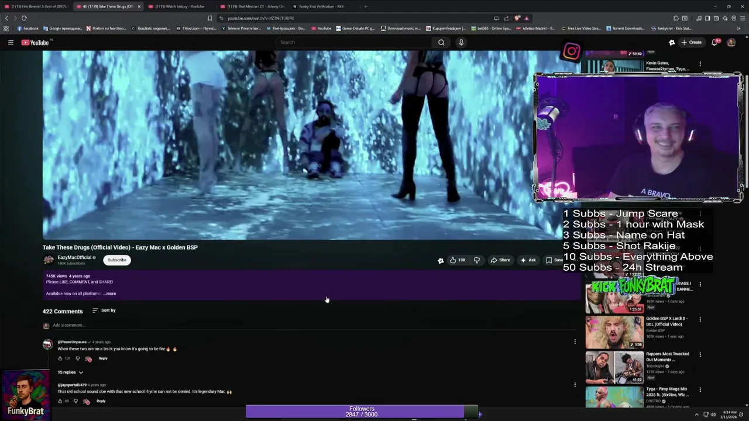Switch to the That Mexican OT browser tab
The image size is (749, 421).
click(x=253, y=6)
